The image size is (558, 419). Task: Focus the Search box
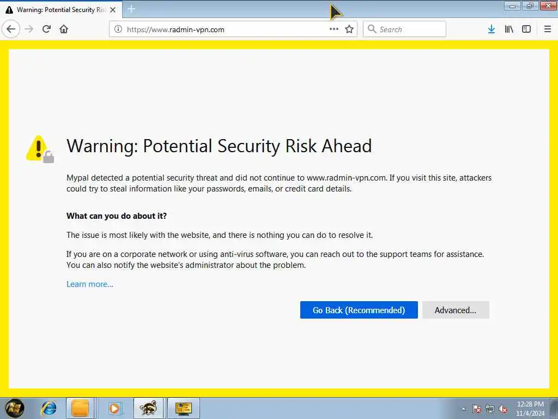(x=404, y=29)
